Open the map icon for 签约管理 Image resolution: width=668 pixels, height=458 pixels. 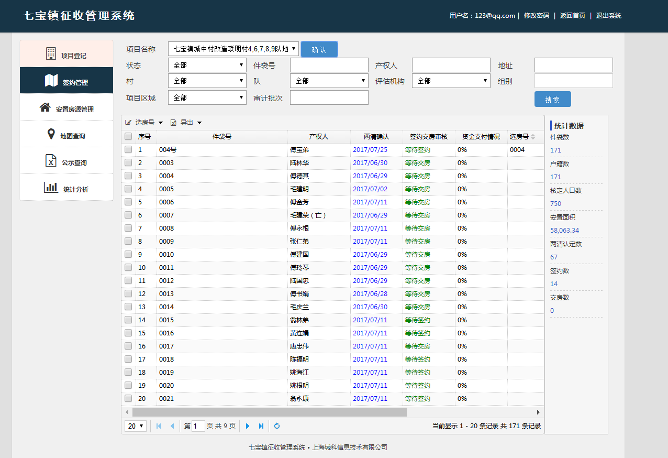pos(51,81)
